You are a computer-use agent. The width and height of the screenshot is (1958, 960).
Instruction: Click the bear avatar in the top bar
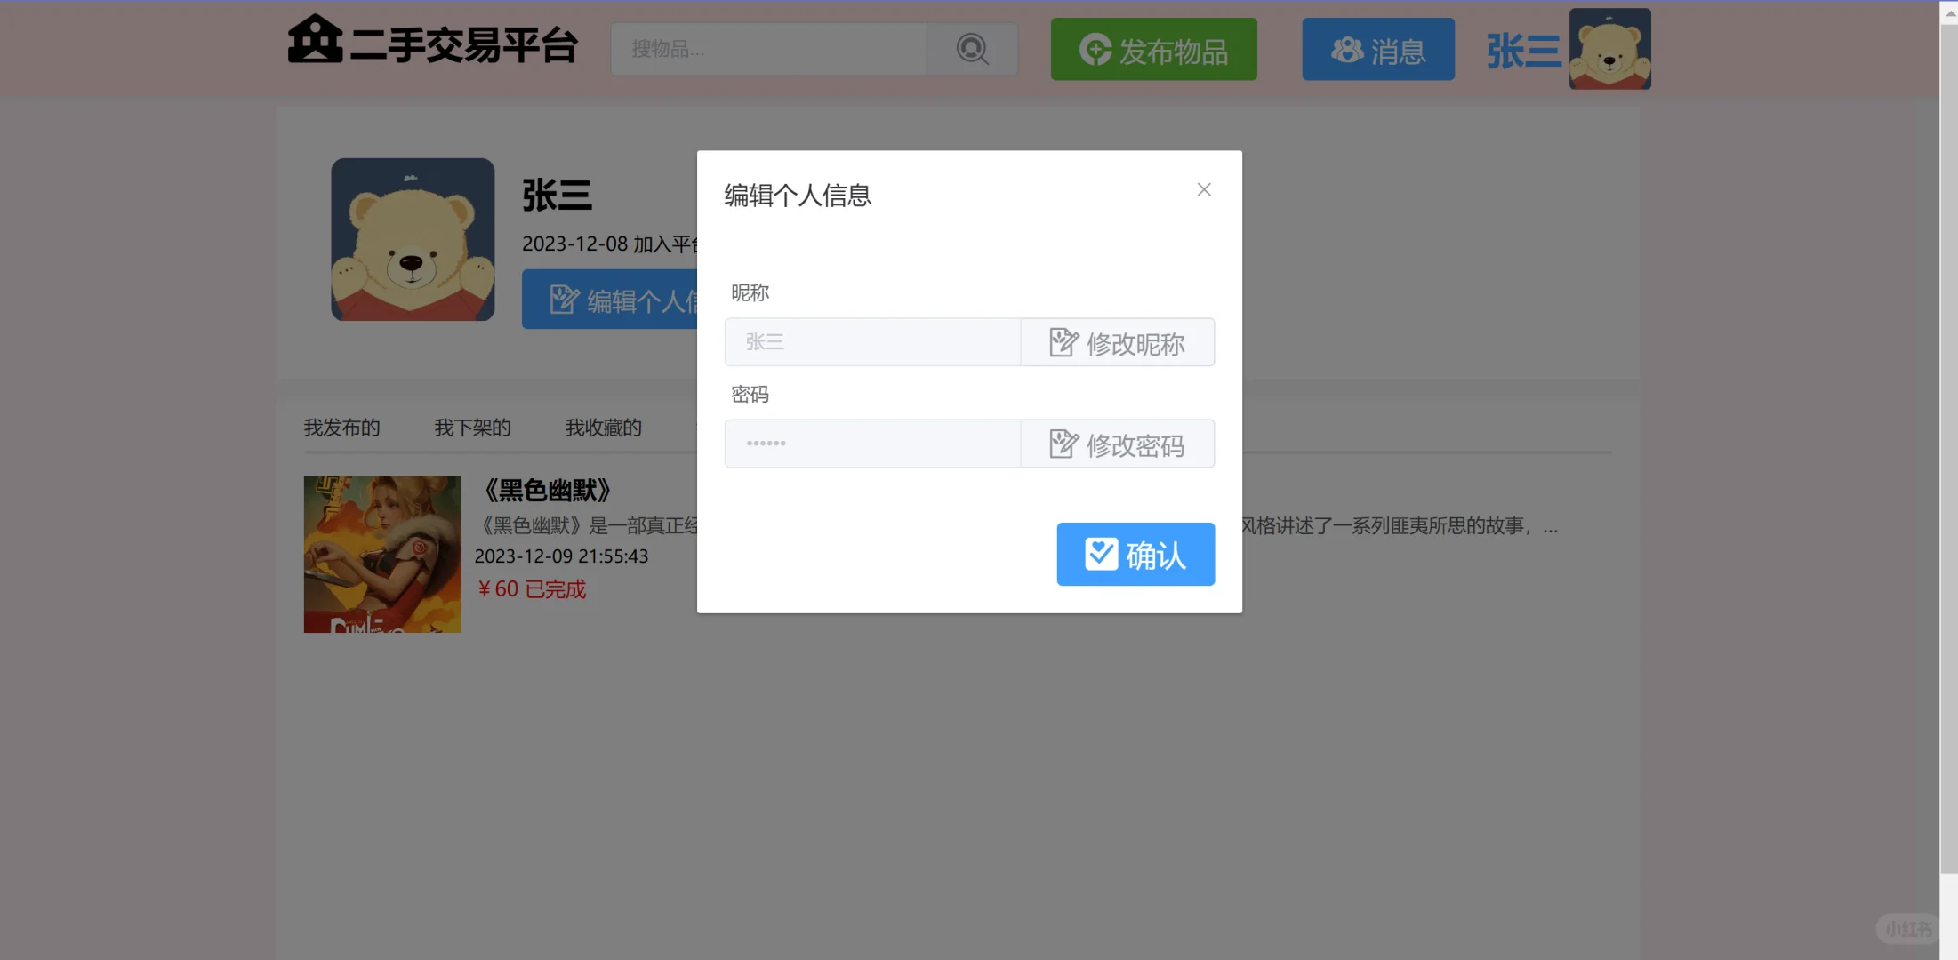(1609, 48)
